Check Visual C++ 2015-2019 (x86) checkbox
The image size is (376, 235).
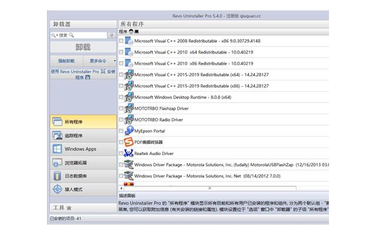(x=121, y=86)
